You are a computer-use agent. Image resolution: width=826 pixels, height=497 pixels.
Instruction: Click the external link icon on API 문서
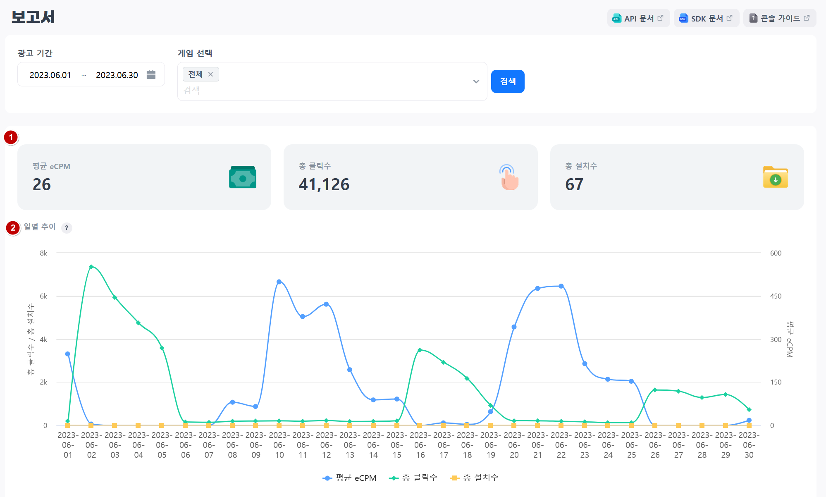point(660,18)
